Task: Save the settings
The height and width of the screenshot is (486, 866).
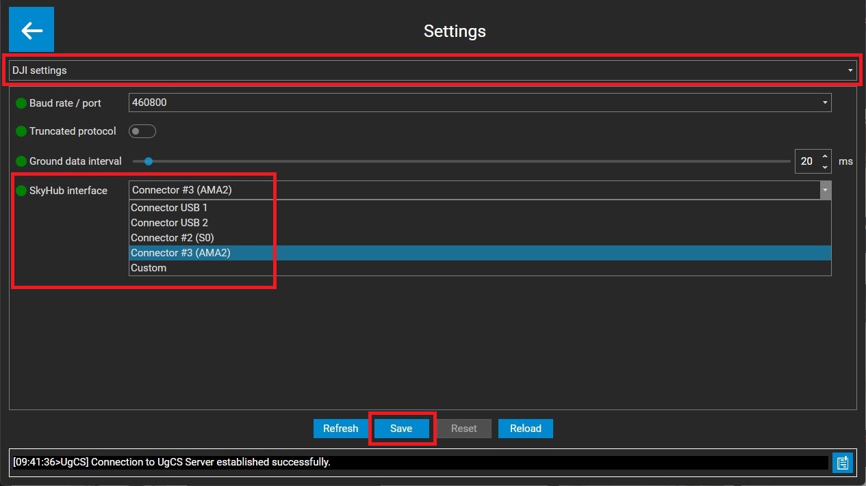Action: [401, 429]
